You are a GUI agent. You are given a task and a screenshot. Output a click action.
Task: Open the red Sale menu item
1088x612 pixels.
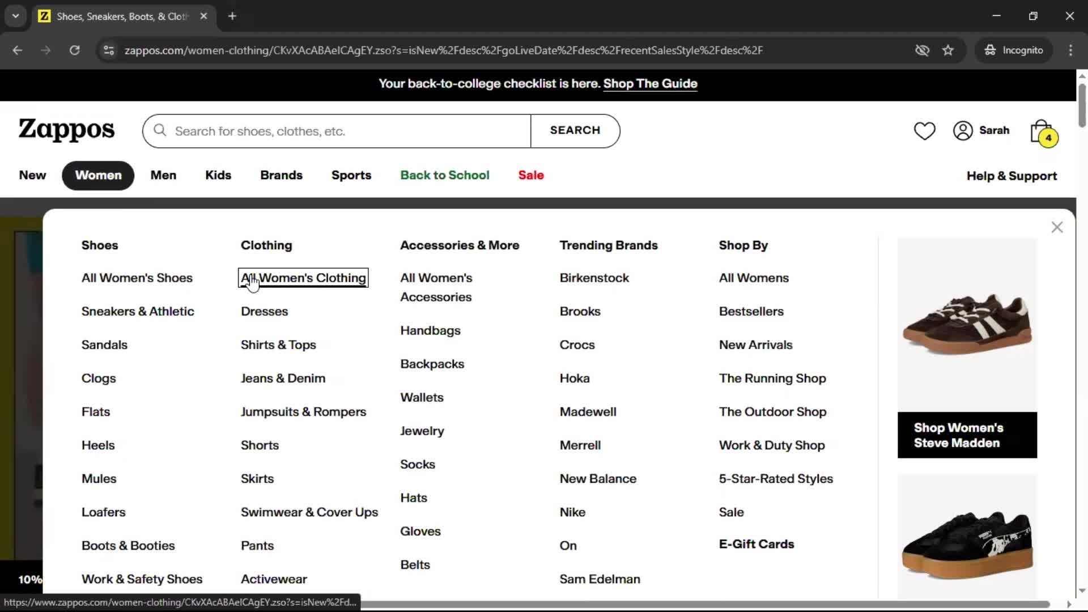pos(531,175)
